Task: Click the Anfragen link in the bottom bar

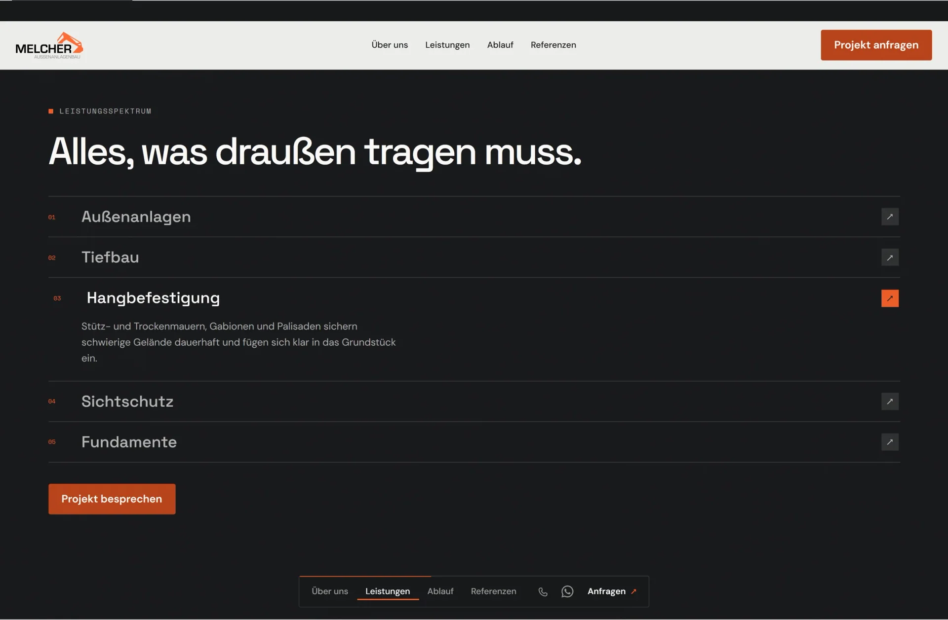Action: click(x=612, y=591)
